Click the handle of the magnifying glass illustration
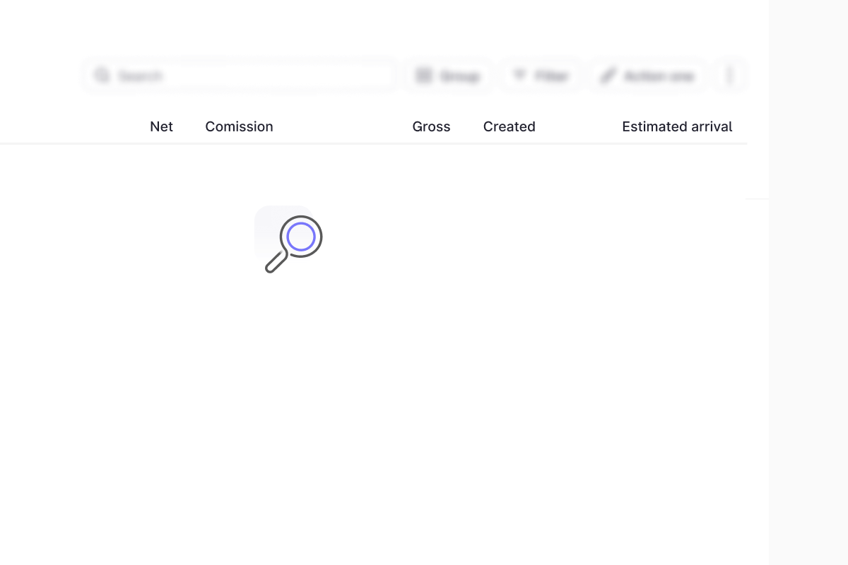848x565 pixels. (276, 262)
